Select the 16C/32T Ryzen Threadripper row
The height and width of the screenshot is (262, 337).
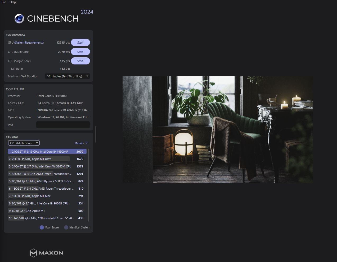[47, 189]
